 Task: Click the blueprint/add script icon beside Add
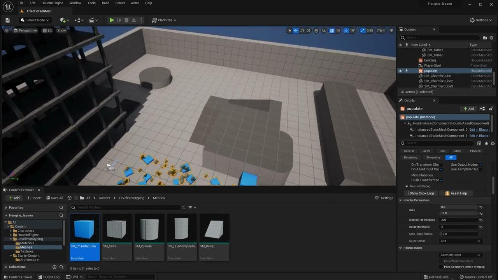tap(482, 109)
